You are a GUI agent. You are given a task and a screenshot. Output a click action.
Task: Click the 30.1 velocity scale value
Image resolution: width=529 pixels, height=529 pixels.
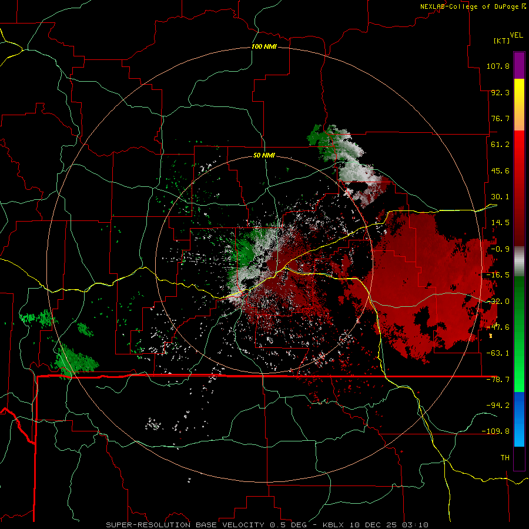500,197
